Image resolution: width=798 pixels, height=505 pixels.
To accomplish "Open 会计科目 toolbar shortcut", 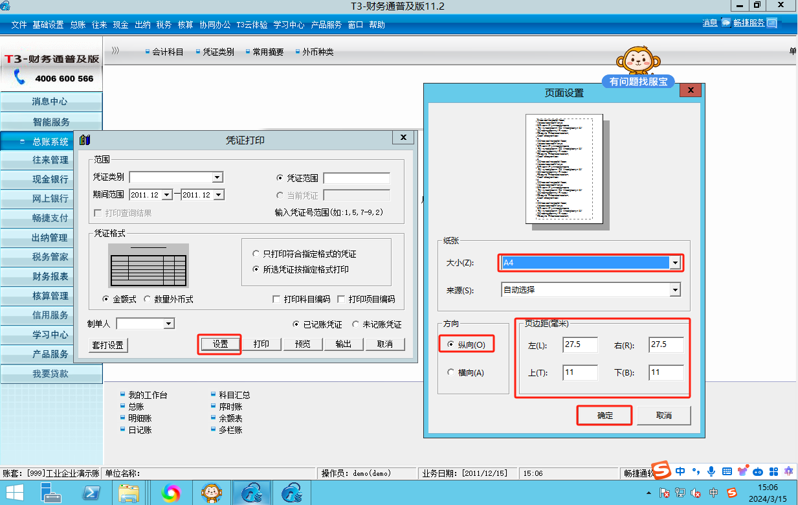I will 168,52.
